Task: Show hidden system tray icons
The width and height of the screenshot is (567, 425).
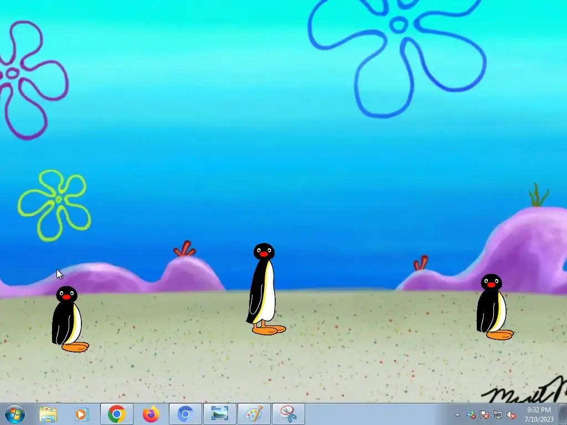Action: coord(457,414)
